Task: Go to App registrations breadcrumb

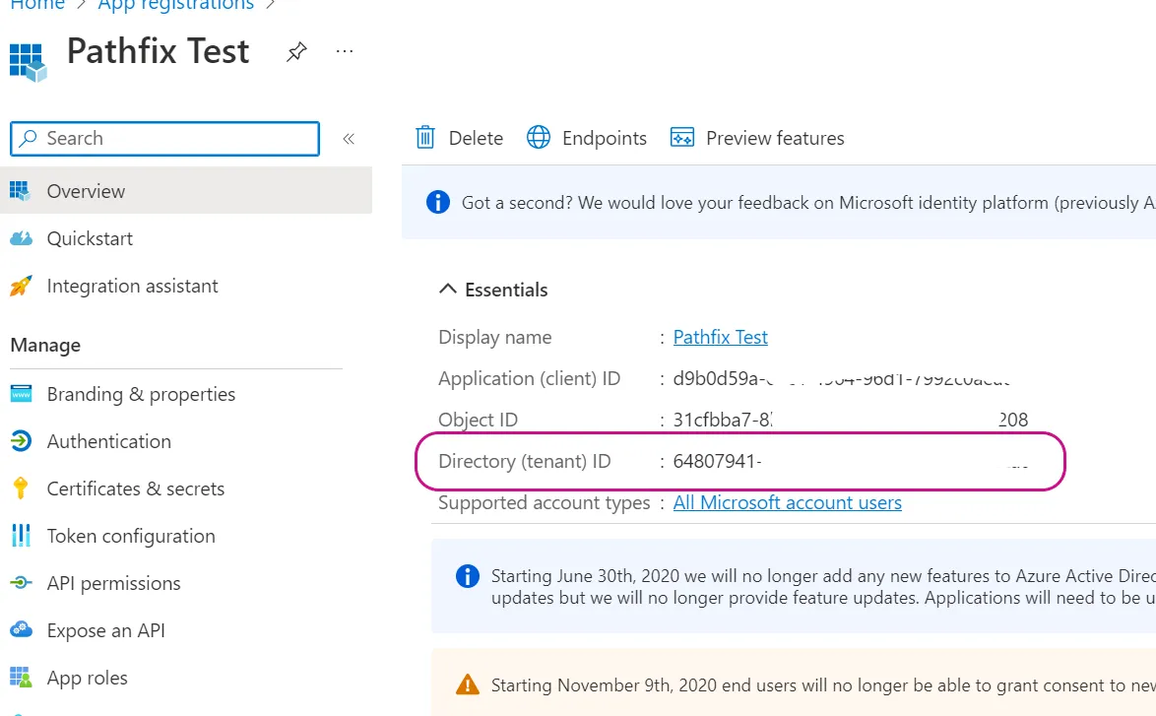Action: click(x=175, y=5)
